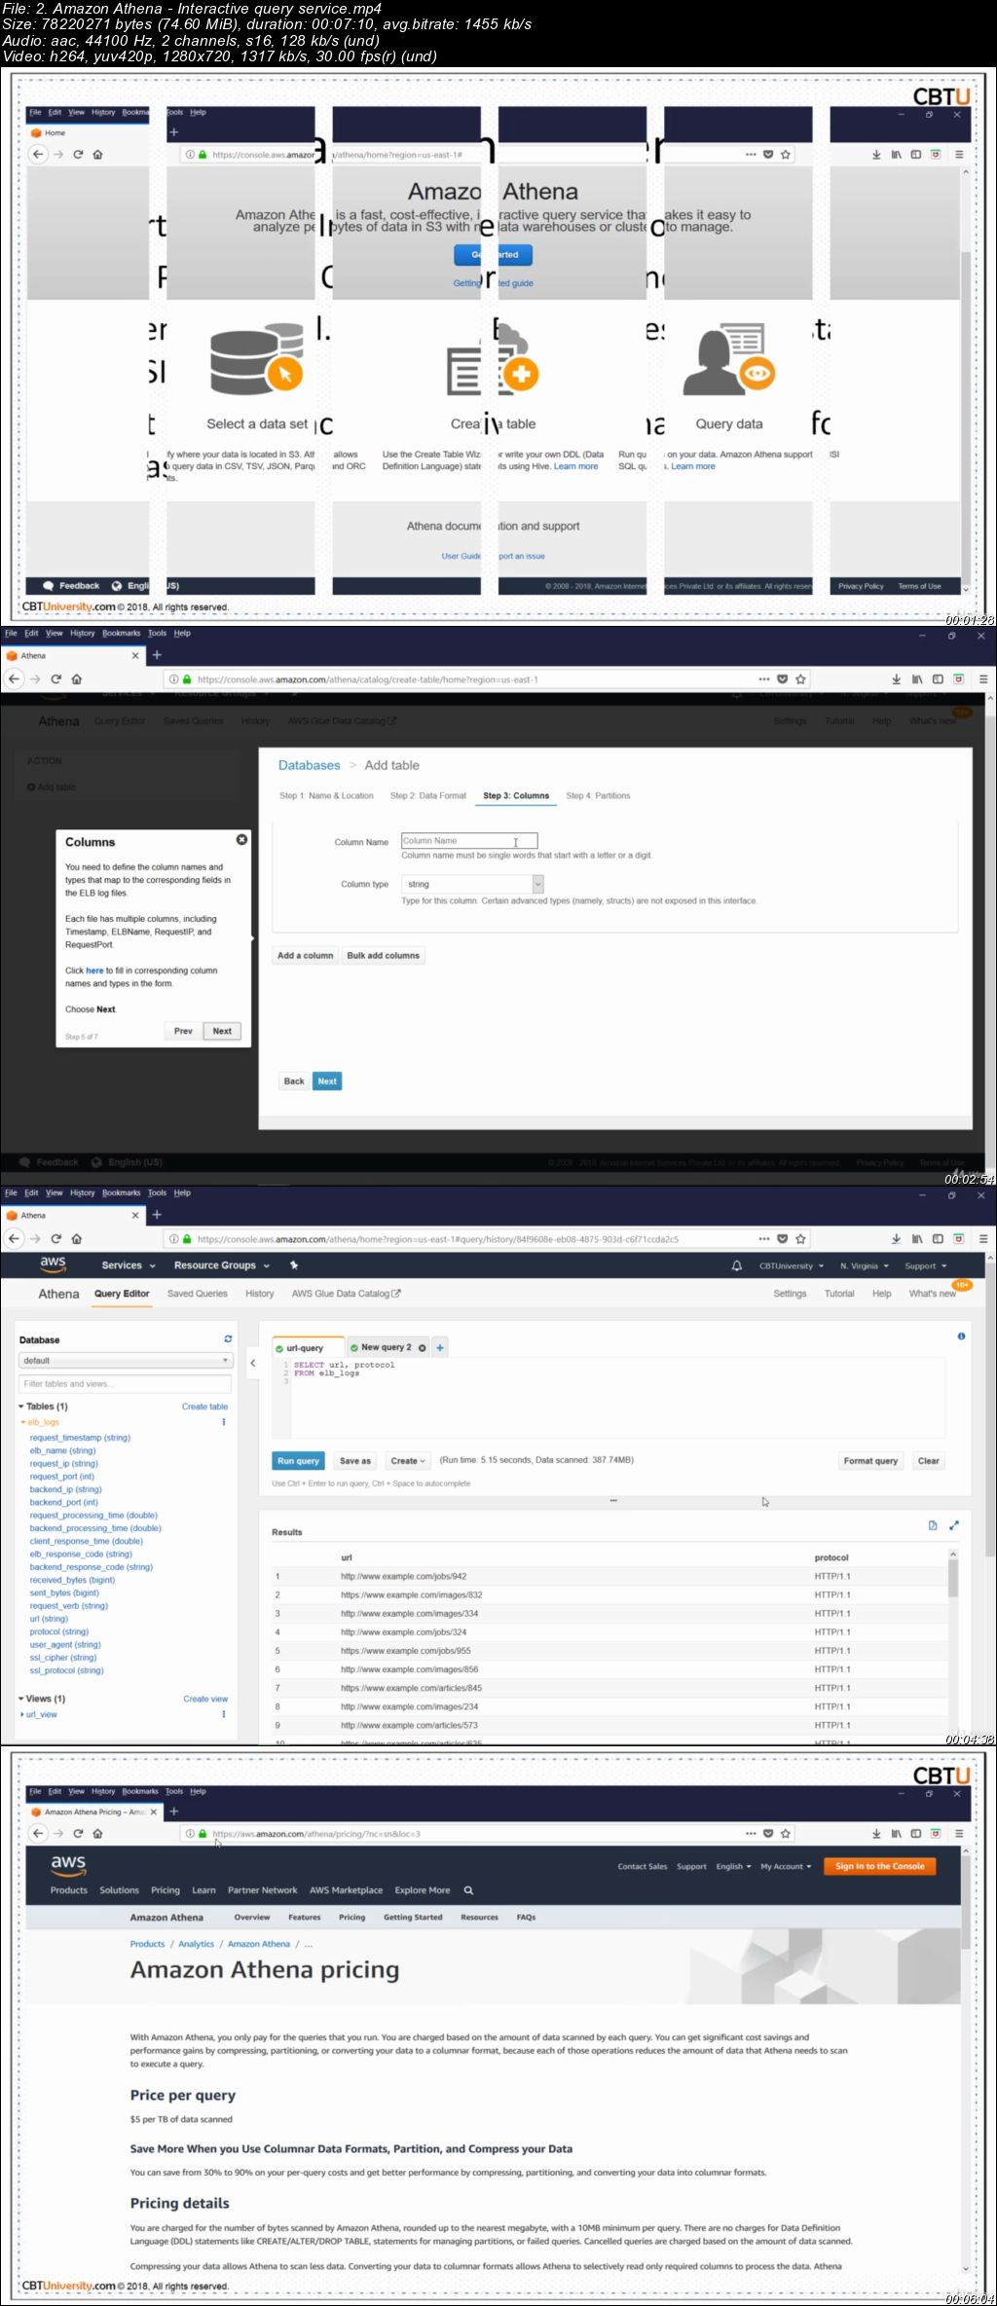Click Format query button

coord(870,1461)
